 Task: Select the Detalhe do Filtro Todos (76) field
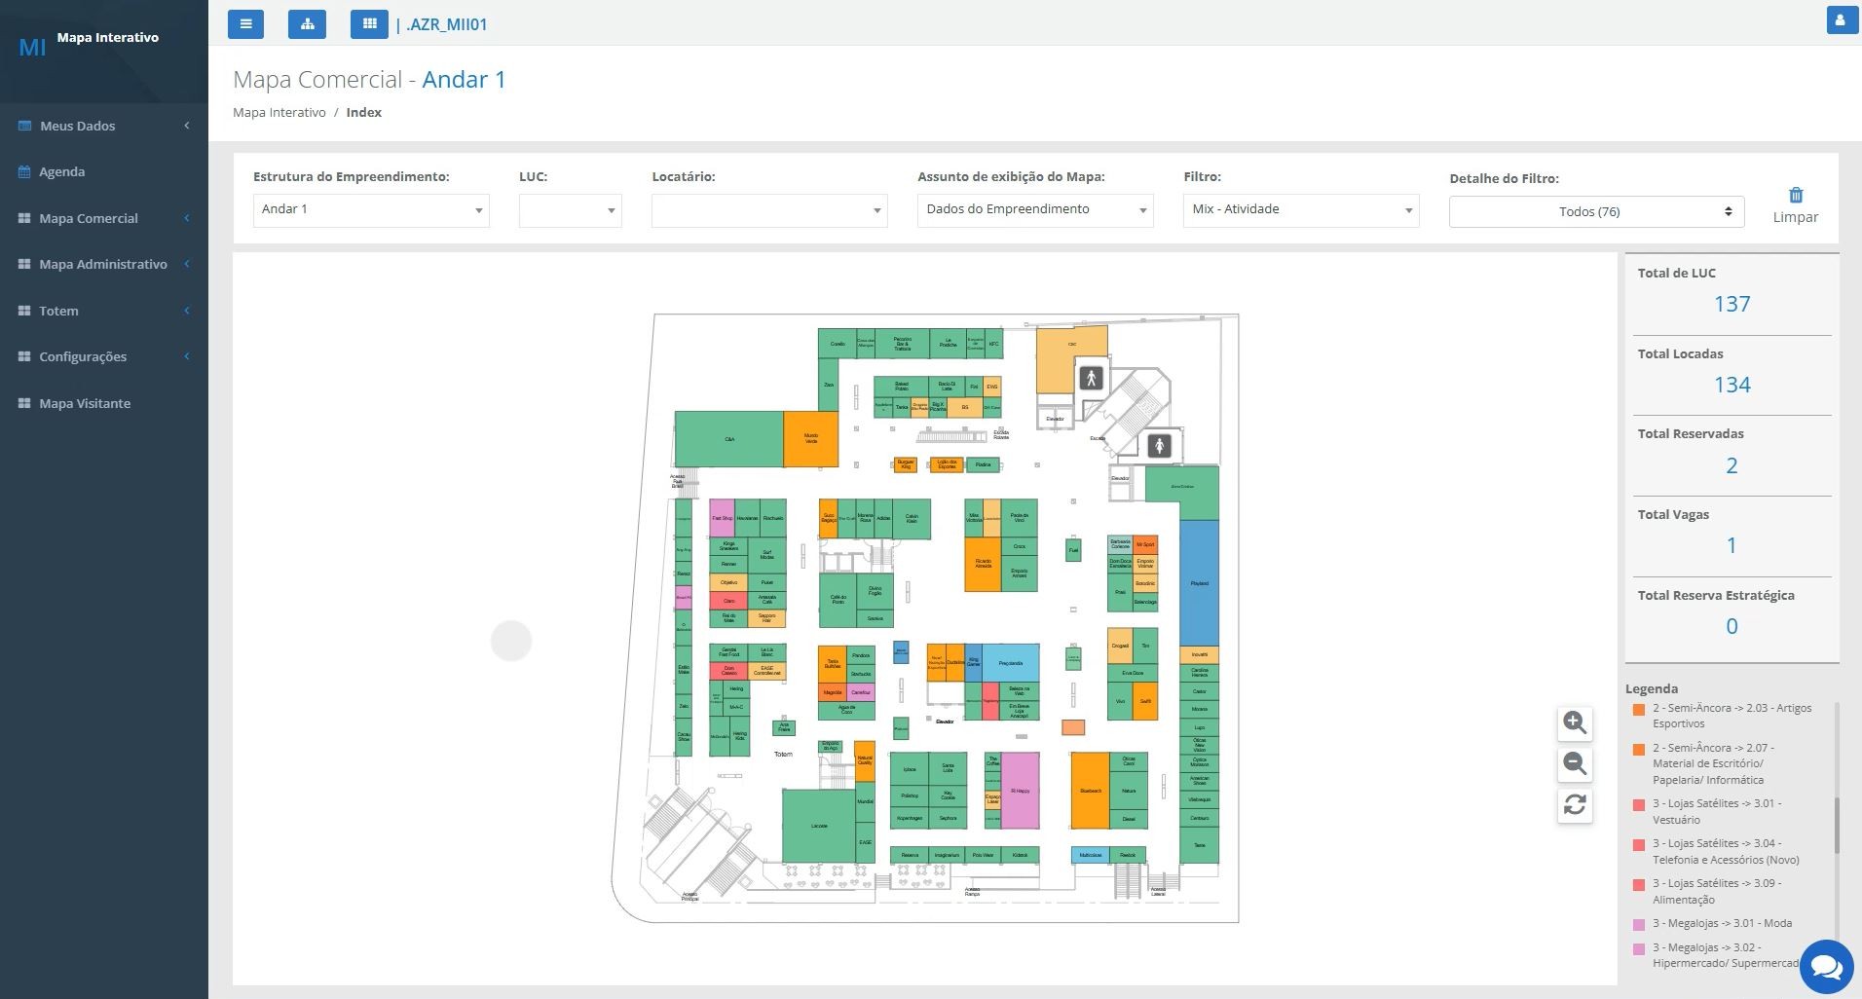tap(1596, 210)
